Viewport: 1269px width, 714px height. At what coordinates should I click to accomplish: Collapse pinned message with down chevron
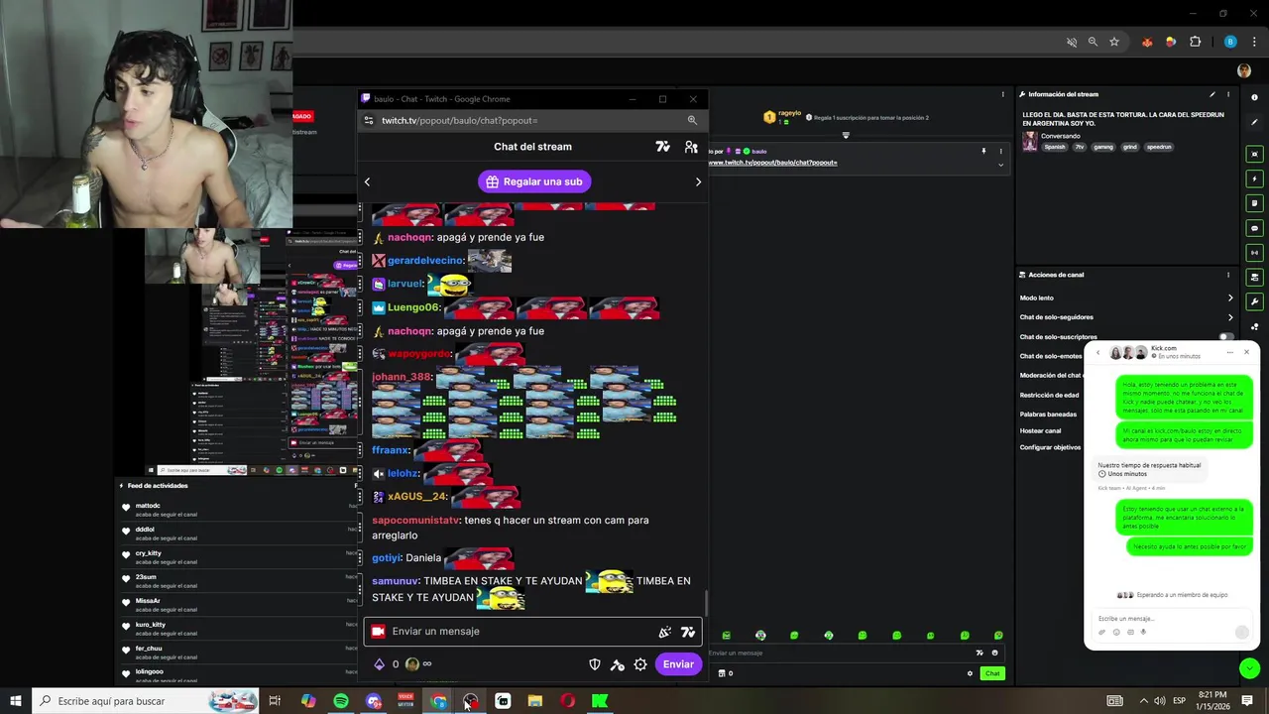(999, 166)
